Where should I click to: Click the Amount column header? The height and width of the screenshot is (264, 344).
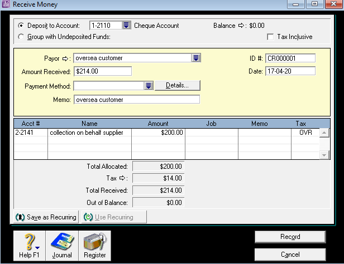tap(158, 124)
